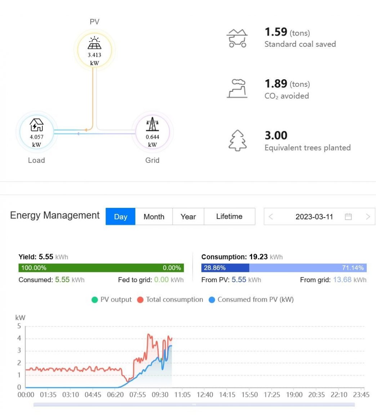The image size is (376, 415).
Task: Switch to Month view
Action: [x=154, y=217]
